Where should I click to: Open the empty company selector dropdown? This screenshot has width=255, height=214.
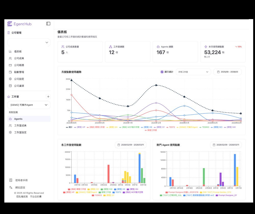point(29,43)
